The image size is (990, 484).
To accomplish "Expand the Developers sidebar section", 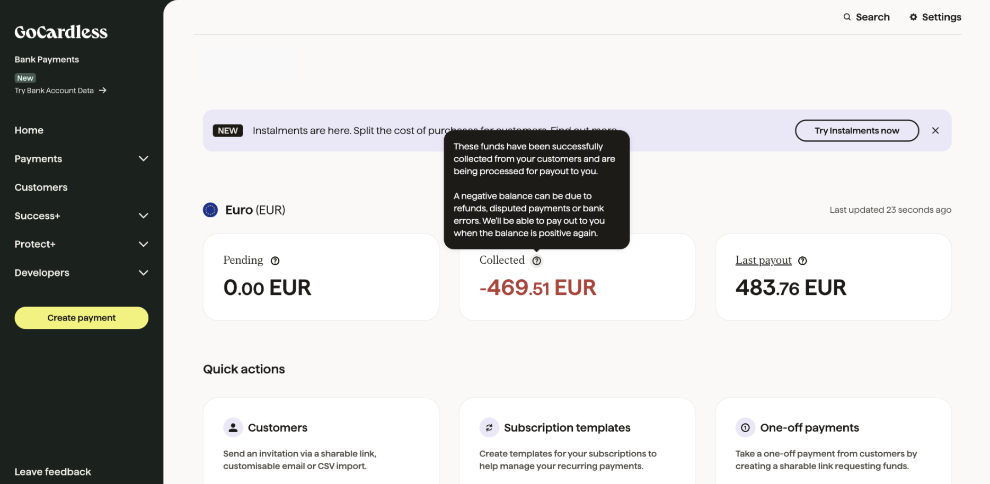I will pyautogui.click(x=143, y=273).
